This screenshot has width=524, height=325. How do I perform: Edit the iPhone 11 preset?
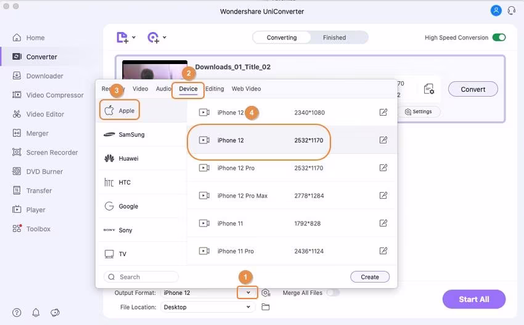[383, 223]
